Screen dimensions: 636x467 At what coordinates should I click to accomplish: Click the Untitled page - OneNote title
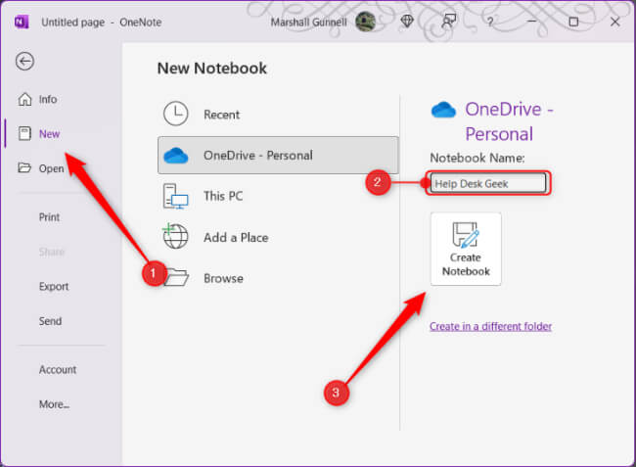pos(102,23)
